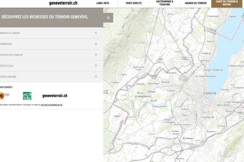
Task: Expand the Événements section plus icon
Action: (96, 44)
